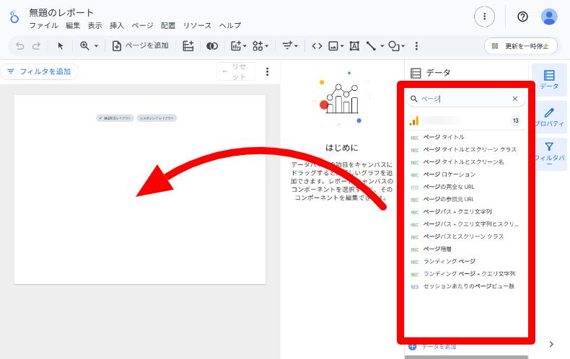Click 更新を一時停止 button
This screenshot has height=359, width=570.
coord(520,46)
